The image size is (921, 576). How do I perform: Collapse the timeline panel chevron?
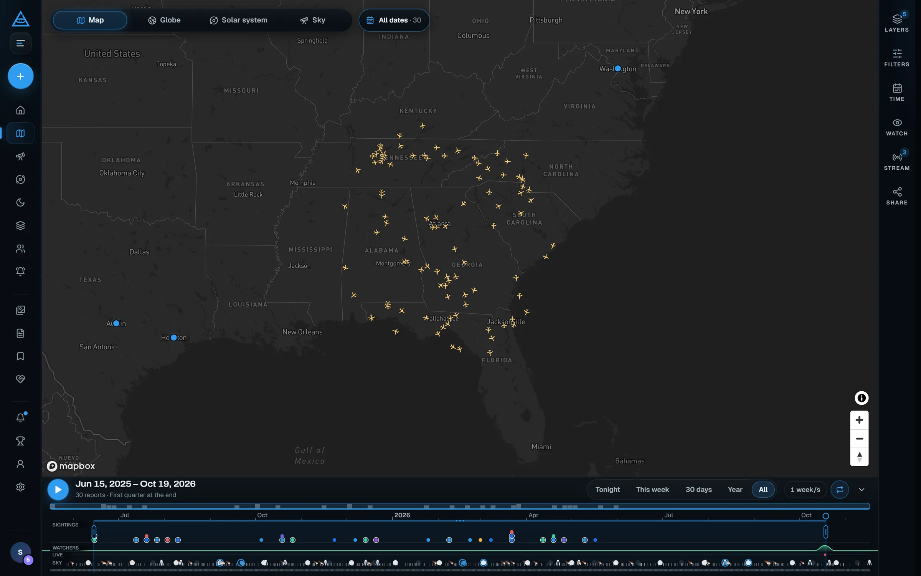point(862,490)
